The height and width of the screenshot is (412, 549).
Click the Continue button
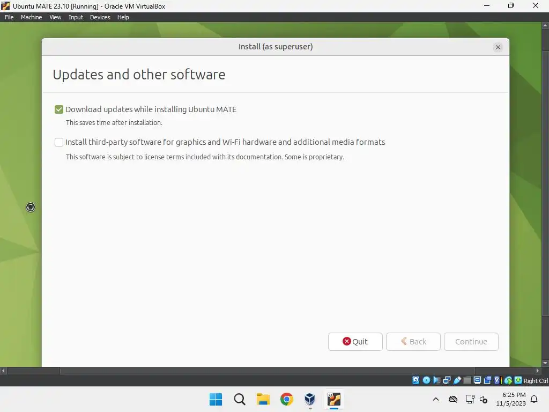[471, 342]
